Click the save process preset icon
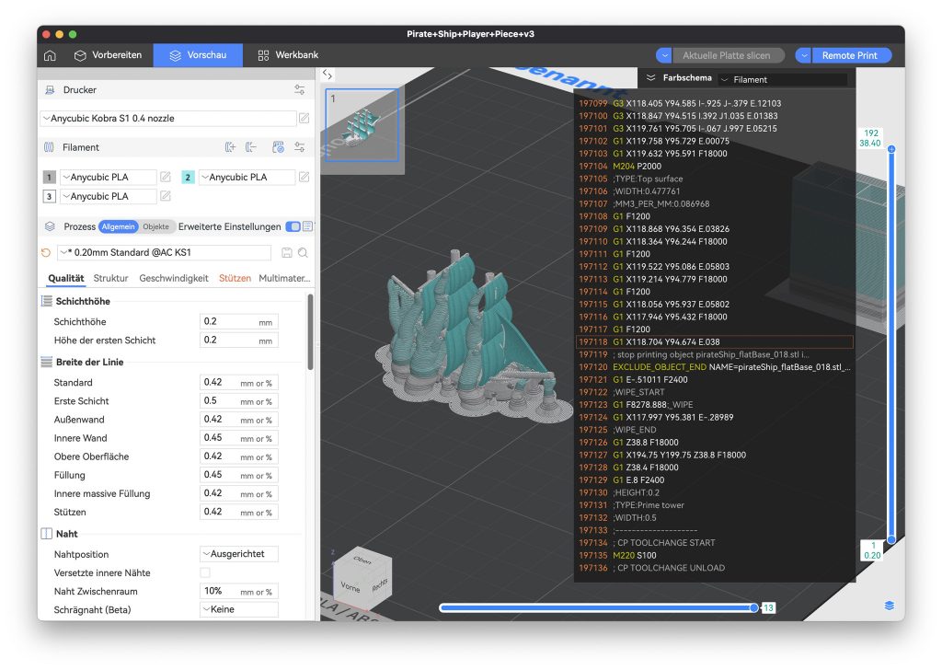The image size is (942, 670). tap(287, 253)
